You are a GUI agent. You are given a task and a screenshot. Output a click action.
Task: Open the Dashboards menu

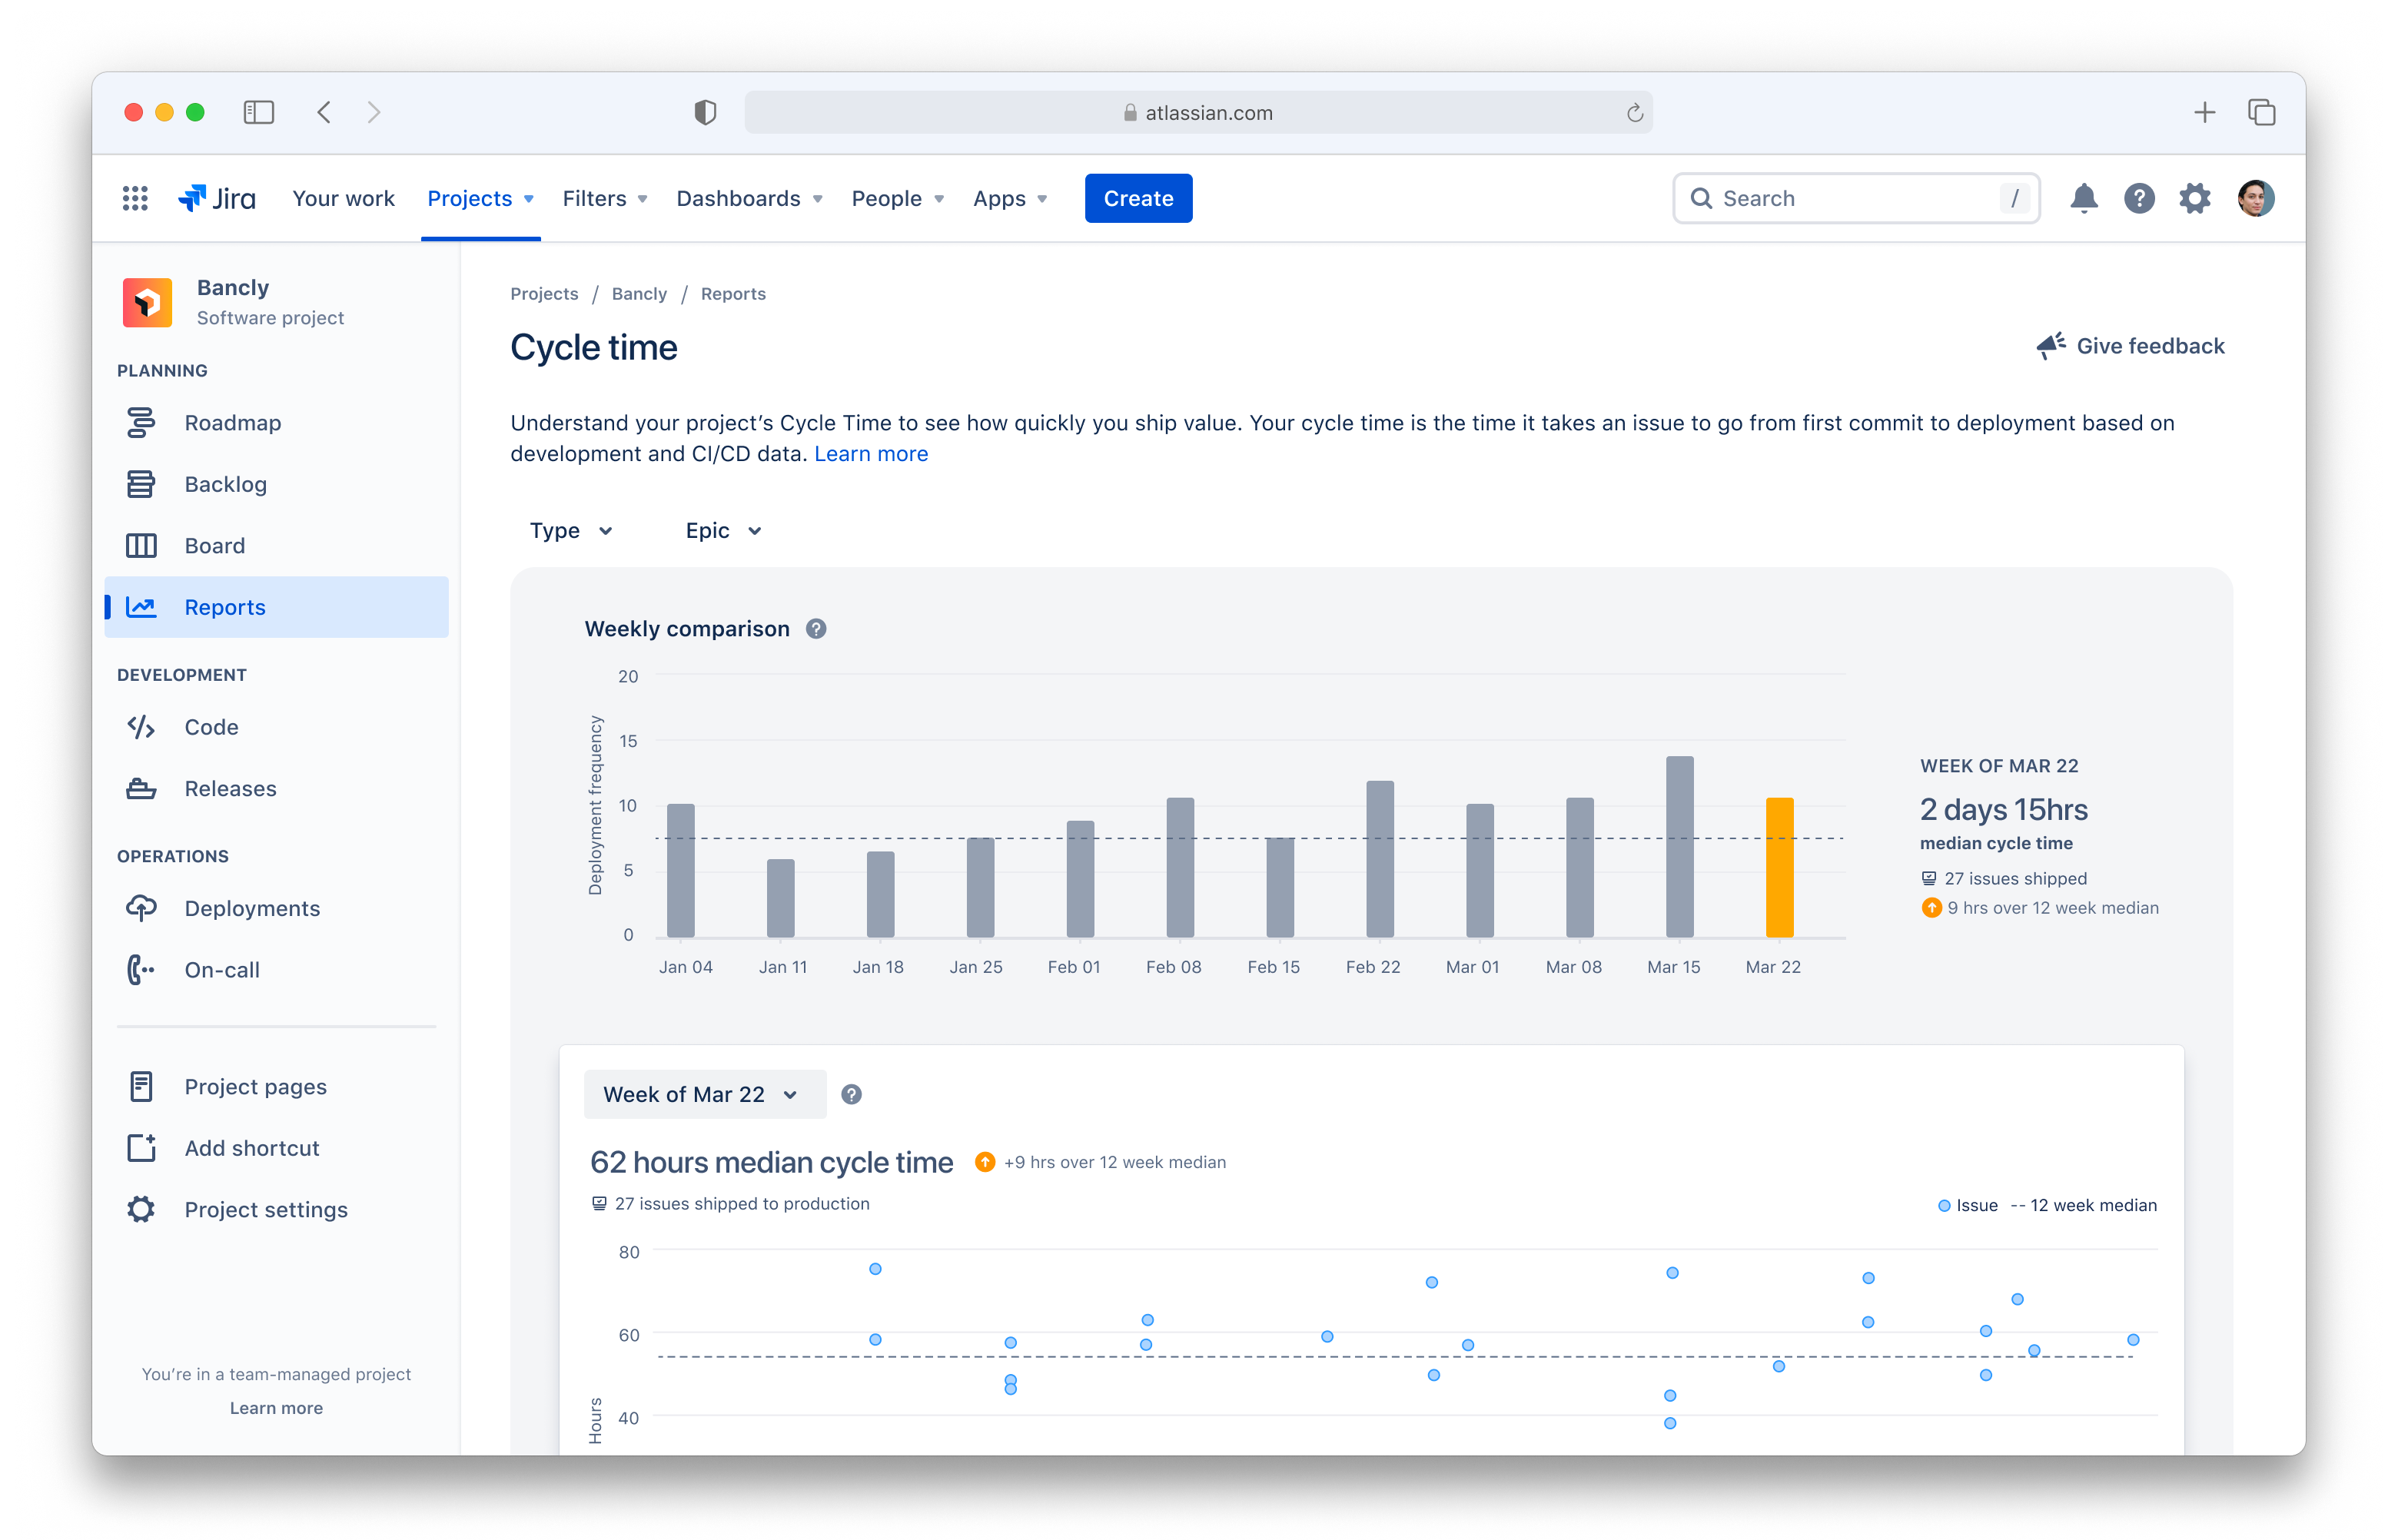point(749,198)
